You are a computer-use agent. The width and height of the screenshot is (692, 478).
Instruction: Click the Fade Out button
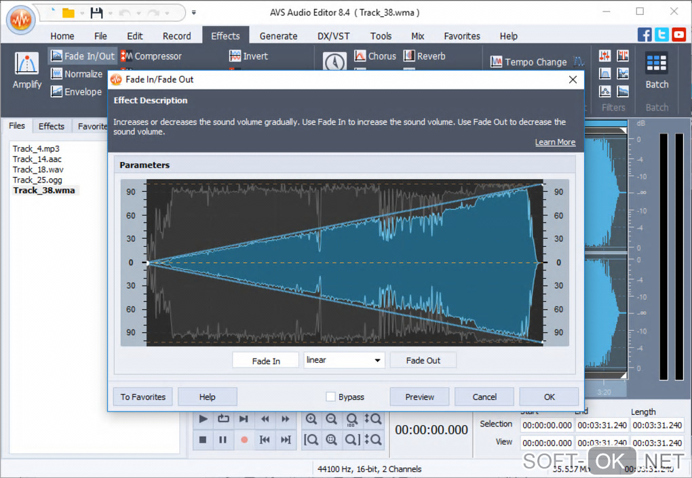pos(423,361)
